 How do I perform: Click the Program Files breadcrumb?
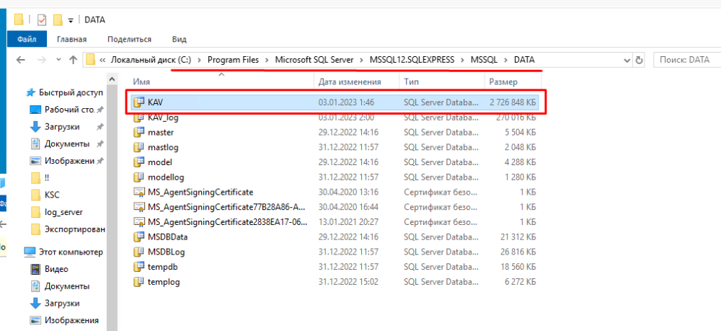tap(233, 60)
